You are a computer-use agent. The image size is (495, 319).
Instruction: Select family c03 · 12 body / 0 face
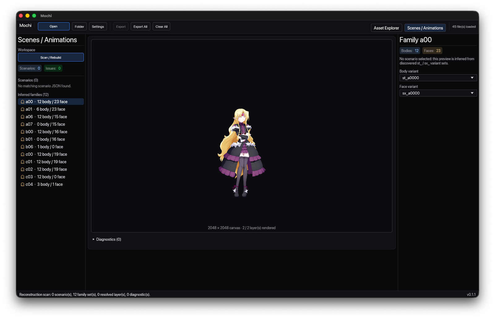pos(51,177)
